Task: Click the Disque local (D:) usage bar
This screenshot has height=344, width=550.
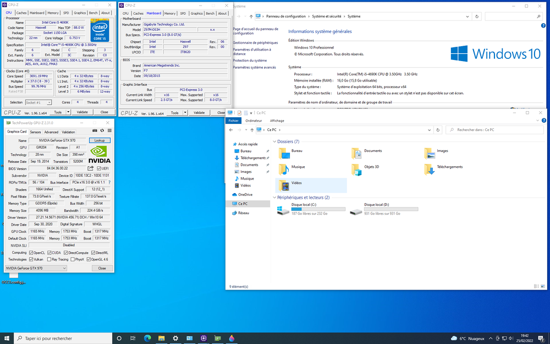Action: (x=391, y=209)
